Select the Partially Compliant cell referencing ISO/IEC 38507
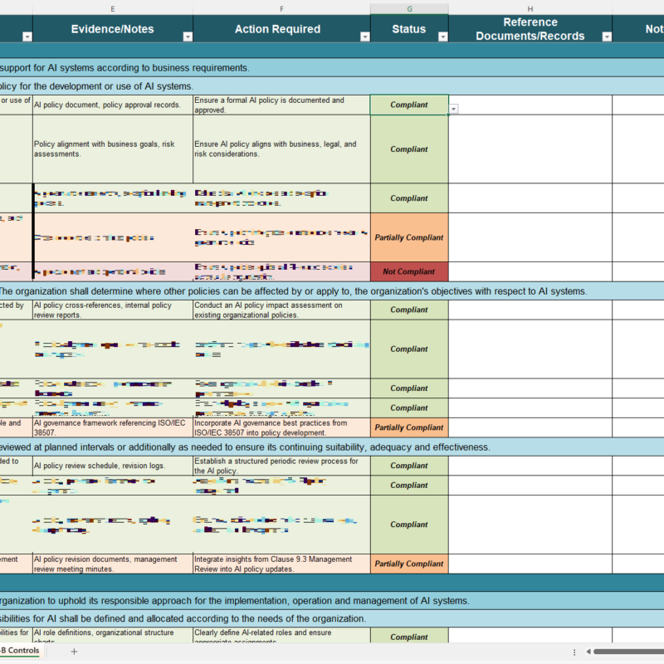The height and width of the screenshot is (664, 664). [x=409, y=427]
